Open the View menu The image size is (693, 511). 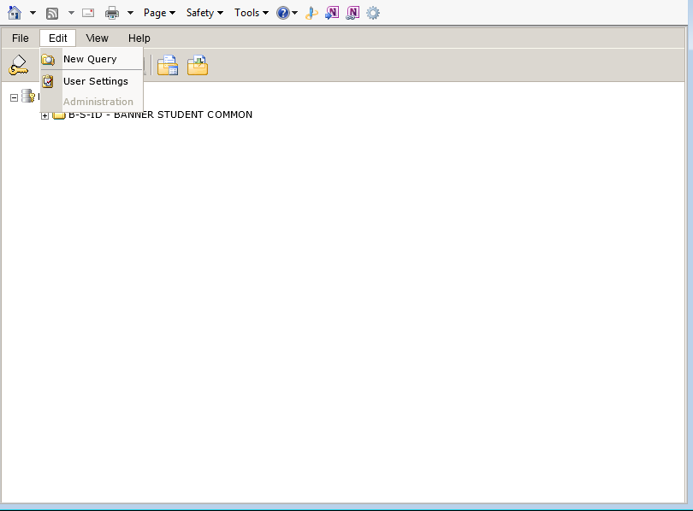98,38
